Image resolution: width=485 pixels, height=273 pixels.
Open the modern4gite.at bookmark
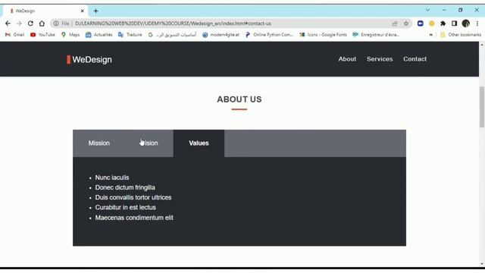(221, 35)
